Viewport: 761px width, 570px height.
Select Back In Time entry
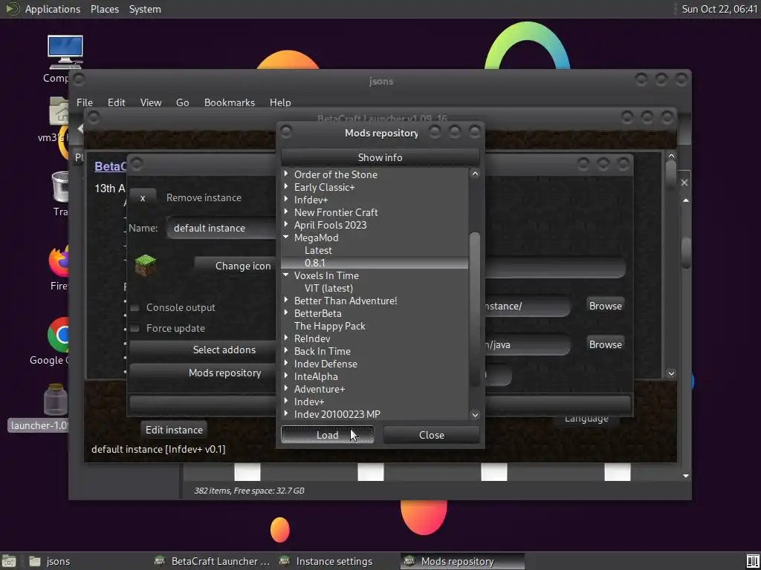tap(323, 351)
